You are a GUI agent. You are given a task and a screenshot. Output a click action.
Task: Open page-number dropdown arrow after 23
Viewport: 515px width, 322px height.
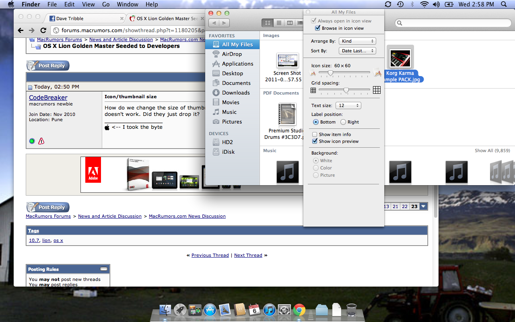(423, 206)
